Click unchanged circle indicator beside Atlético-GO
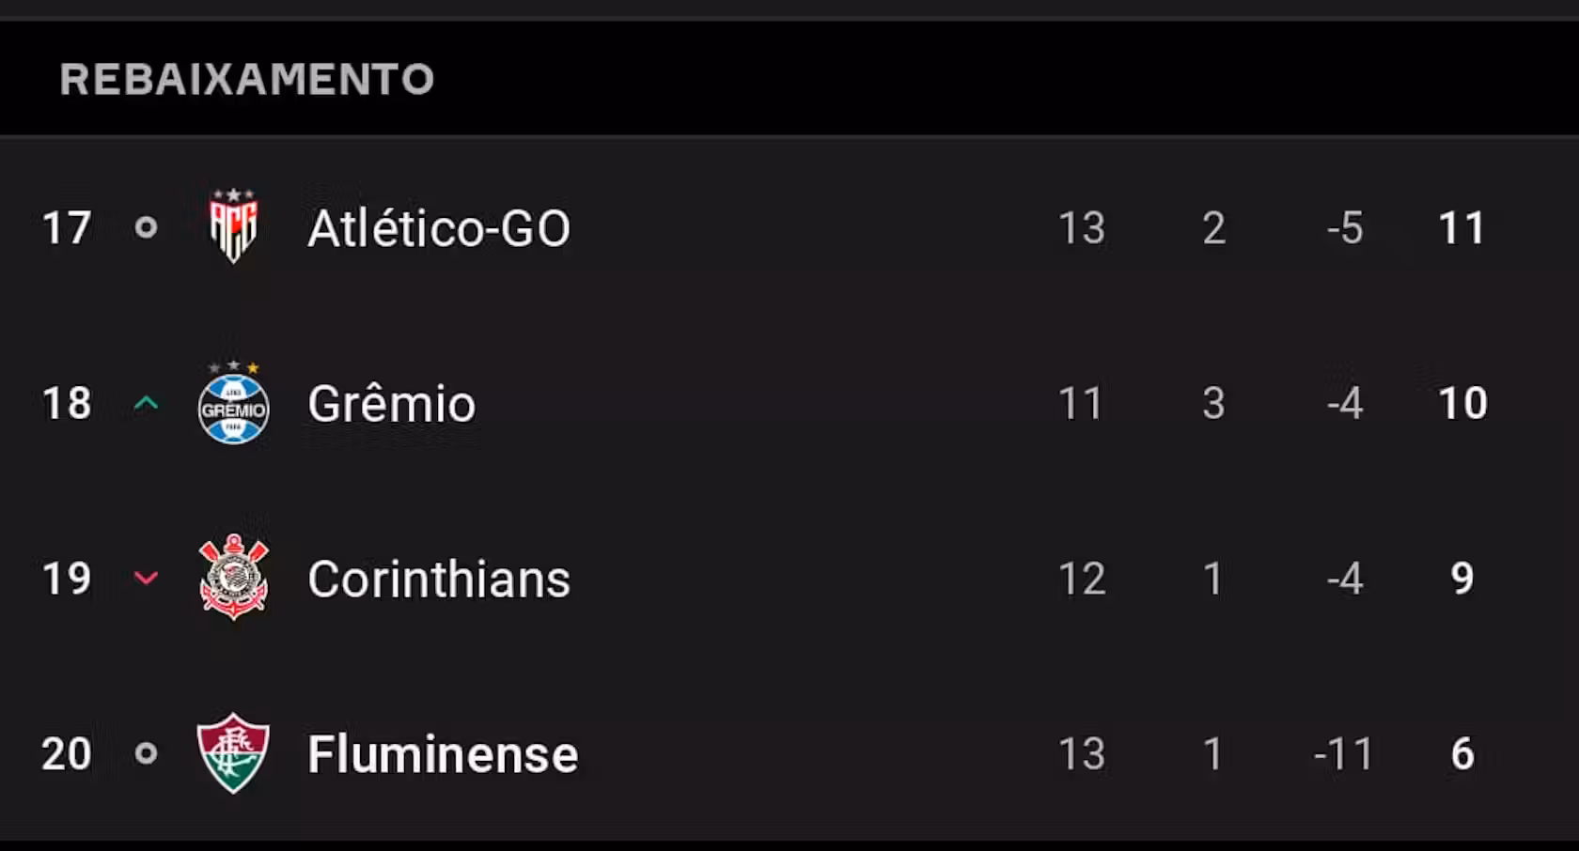1579x851 pixels. 146,227
